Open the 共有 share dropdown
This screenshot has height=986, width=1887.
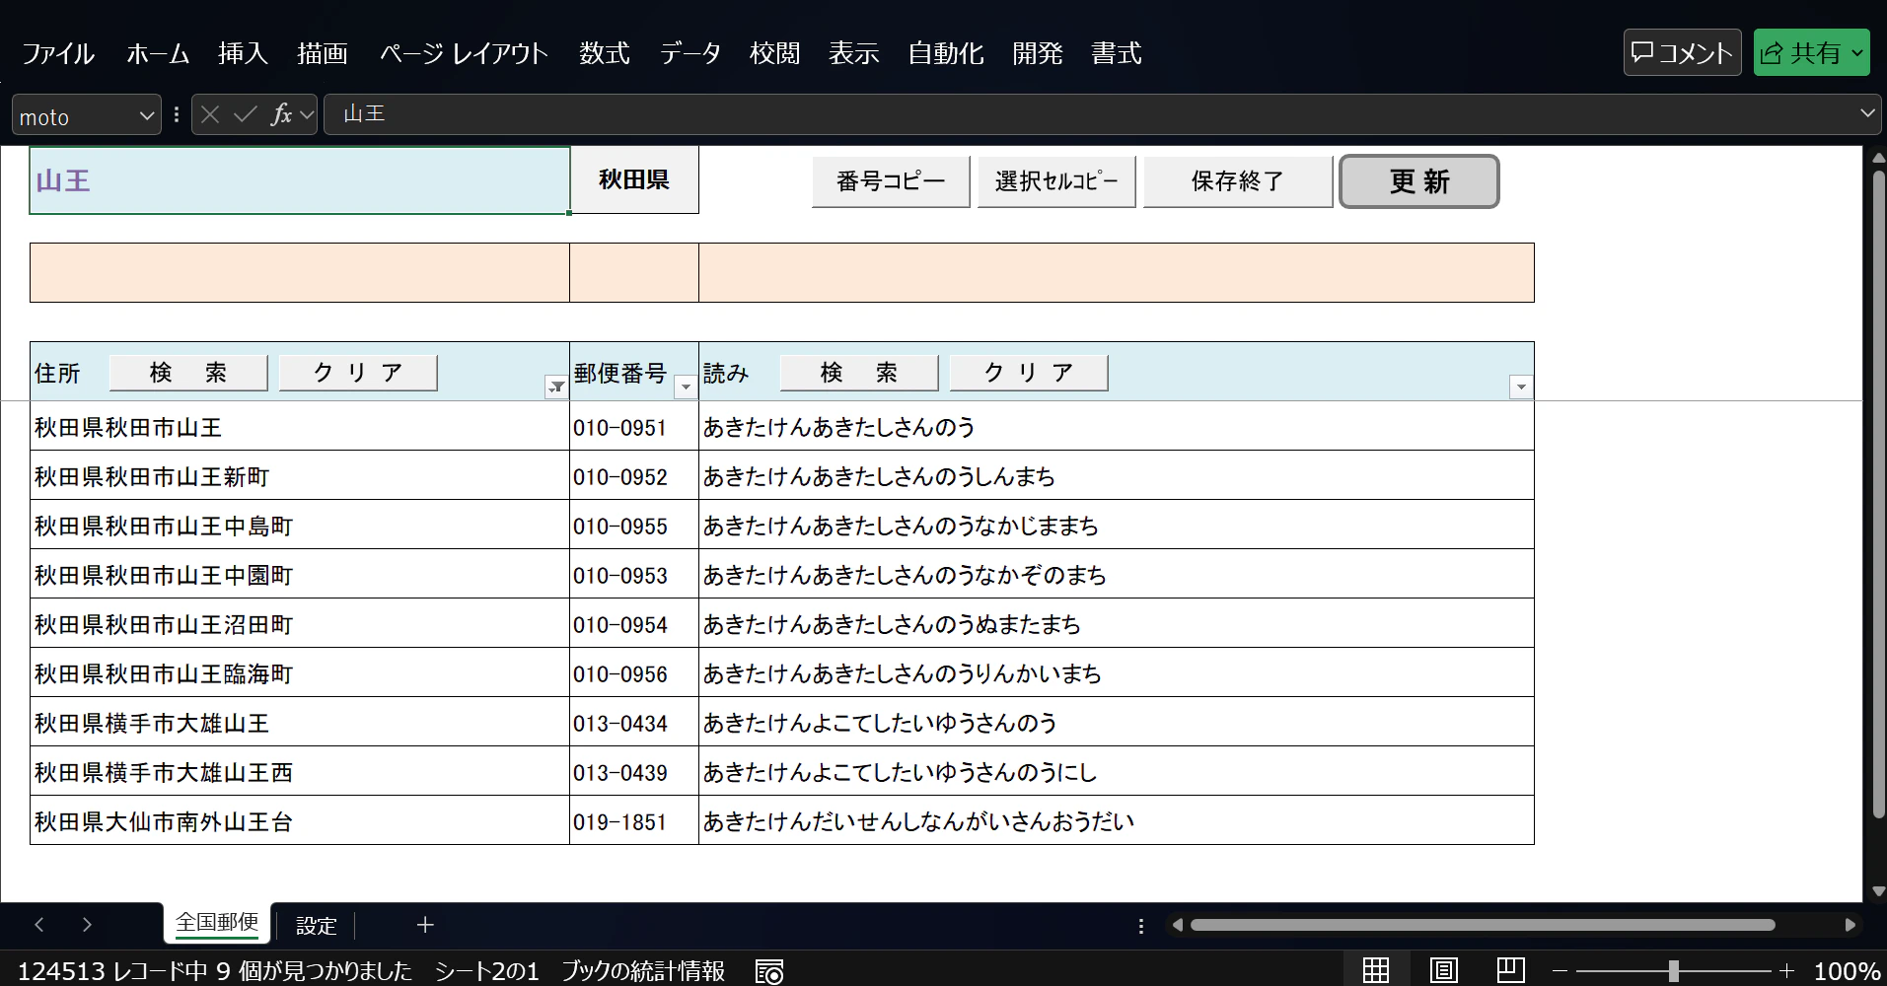point(1857,53)
